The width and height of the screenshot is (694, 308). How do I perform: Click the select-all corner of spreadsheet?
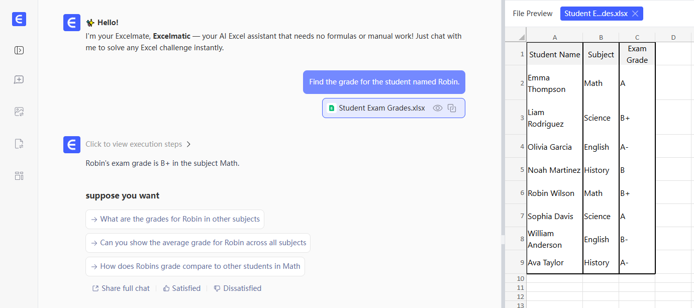point(516,37)
